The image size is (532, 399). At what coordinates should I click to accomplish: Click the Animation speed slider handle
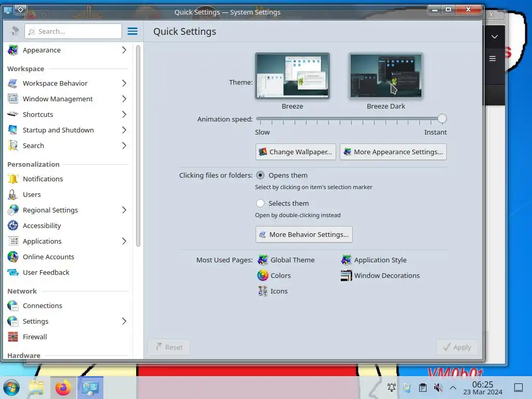[x=442, y=118]
